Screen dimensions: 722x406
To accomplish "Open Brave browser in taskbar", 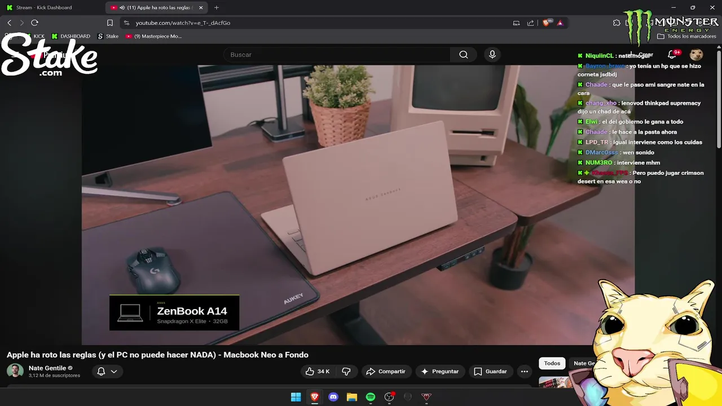I will pos(315,397).
